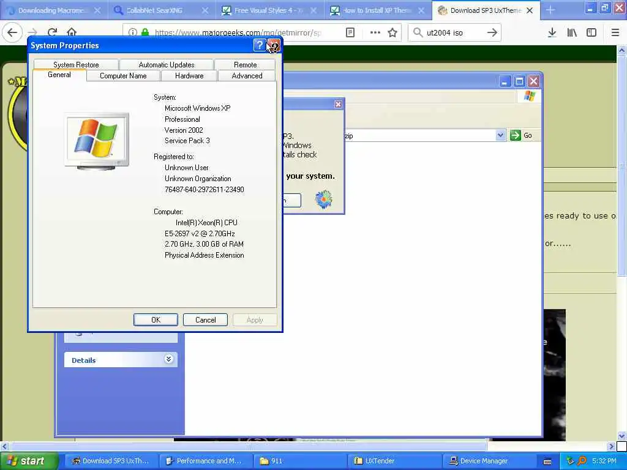Click the Windows flag logo in background window
Image resolution: width=627 pixels, height=470 pixels.
pyautogui.click(x=530, y=96)
